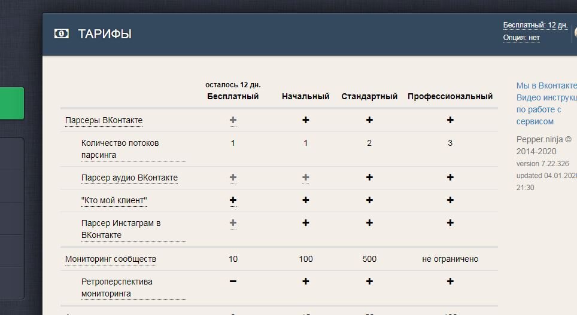
Task: Click 'Парсер аудио ВКонтакте' label
Action: click(x=129, y=178)
